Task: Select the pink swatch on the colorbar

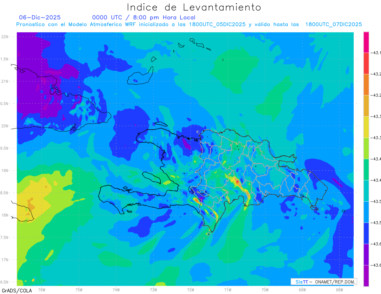Action: [x=366, y=42]
